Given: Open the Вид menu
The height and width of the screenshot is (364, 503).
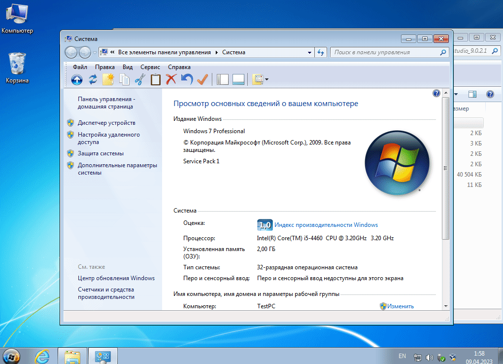Looking at the screenshot, I should [128, 67].
